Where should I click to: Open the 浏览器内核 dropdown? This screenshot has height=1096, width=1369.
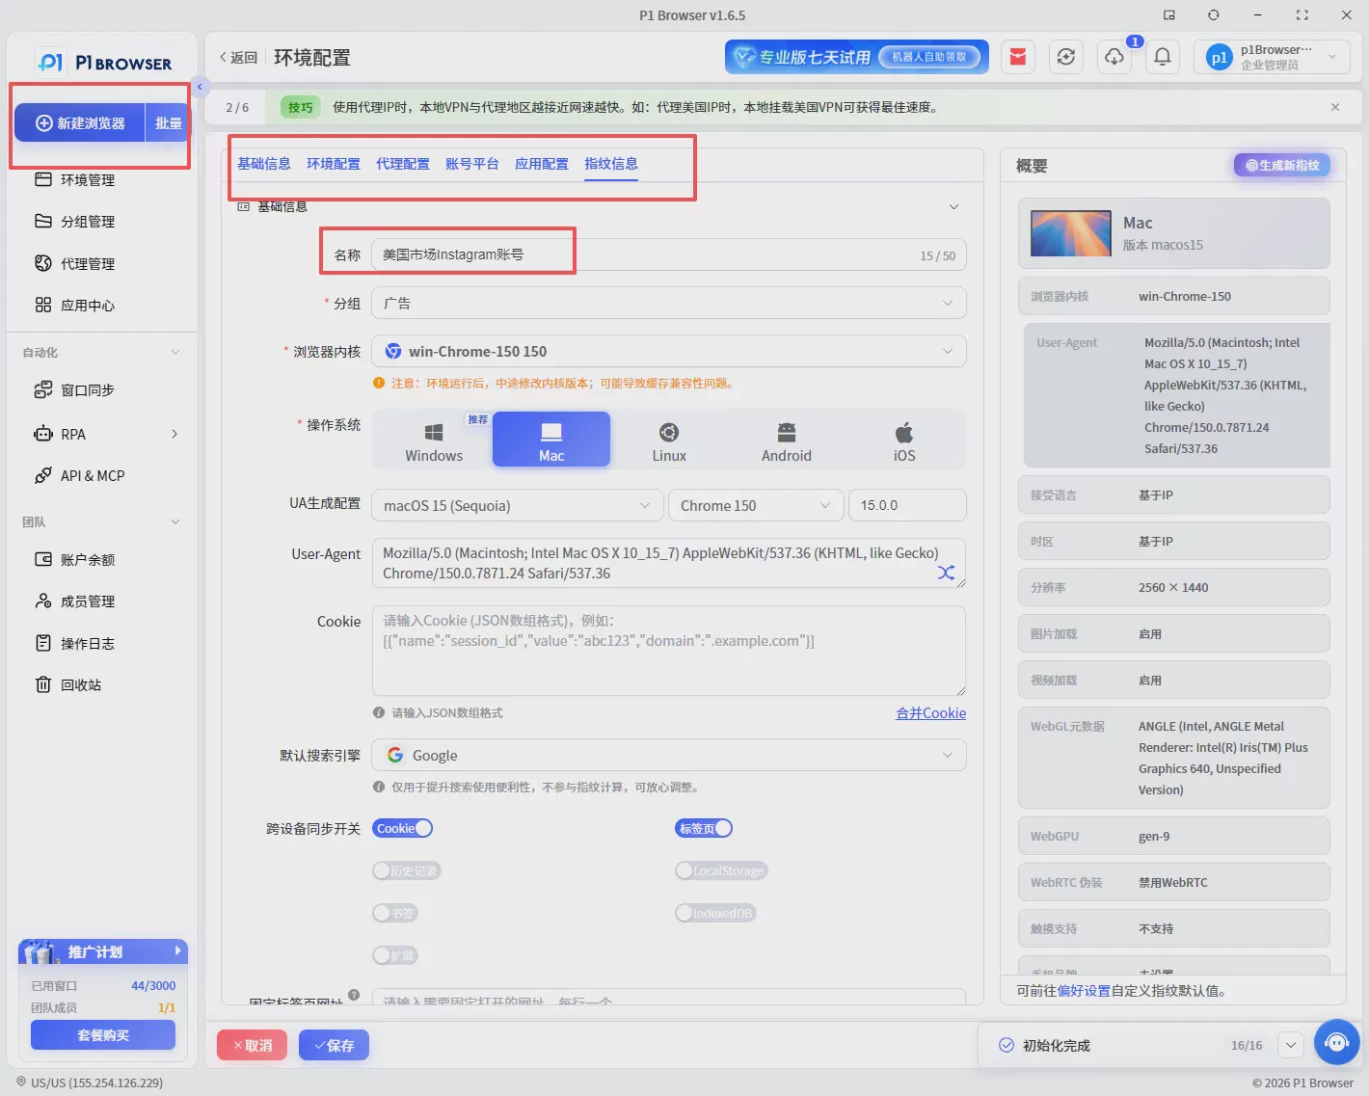pyautogui.click(x=669, y=352)
